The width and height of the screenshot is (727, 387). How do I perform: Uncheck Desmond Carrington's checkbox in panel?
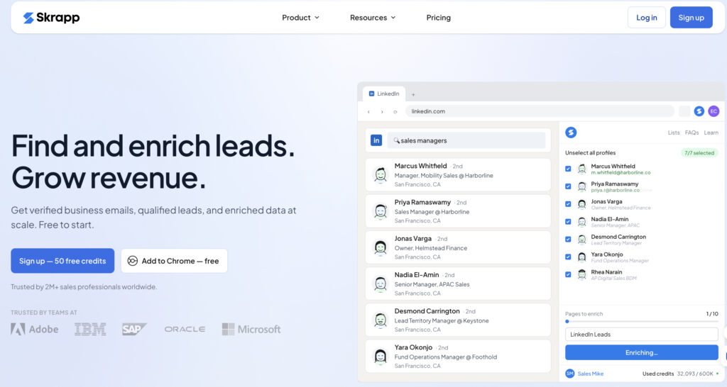[x=568, y=239]
